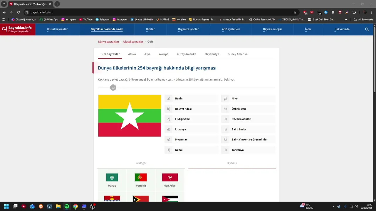Select answer l) Tanzanya
376x211 pixels.
click(248, 150)
